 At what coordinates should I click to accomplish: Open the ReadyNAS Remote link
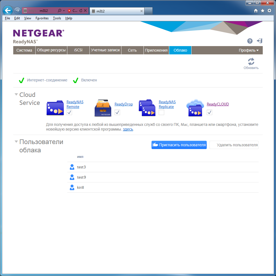click(x=75, y=104)
